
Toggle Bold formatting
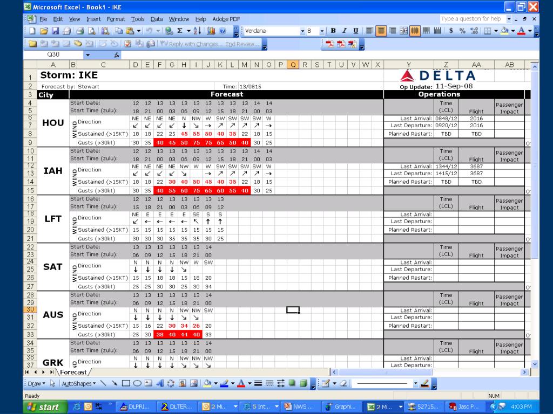333,31
